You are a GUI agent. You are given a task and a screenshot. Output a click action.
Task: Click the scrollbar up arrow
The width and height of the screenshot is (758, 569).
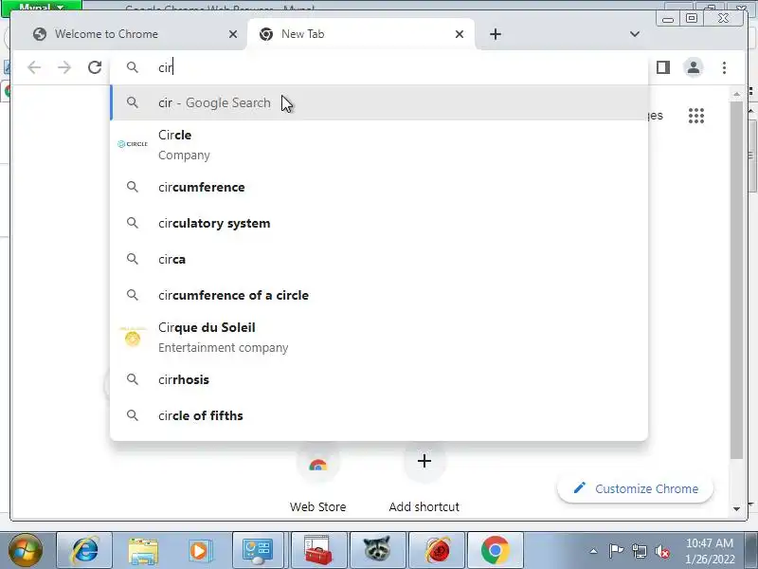click(x=736, y=93)
